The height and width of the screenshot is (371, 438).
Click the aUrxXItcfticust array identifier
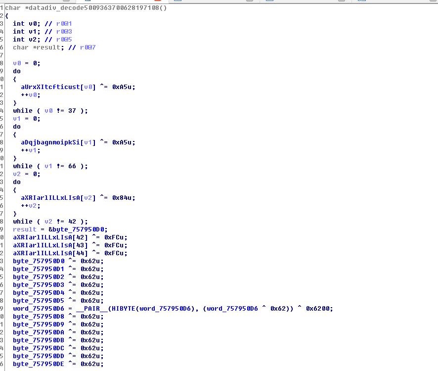[x=50, y=87]
